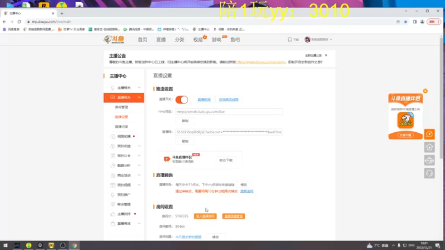This screenshot has height=250, width=445.
Task: Click the icon beside 我的收益 in sidebar
Action: 113,146
